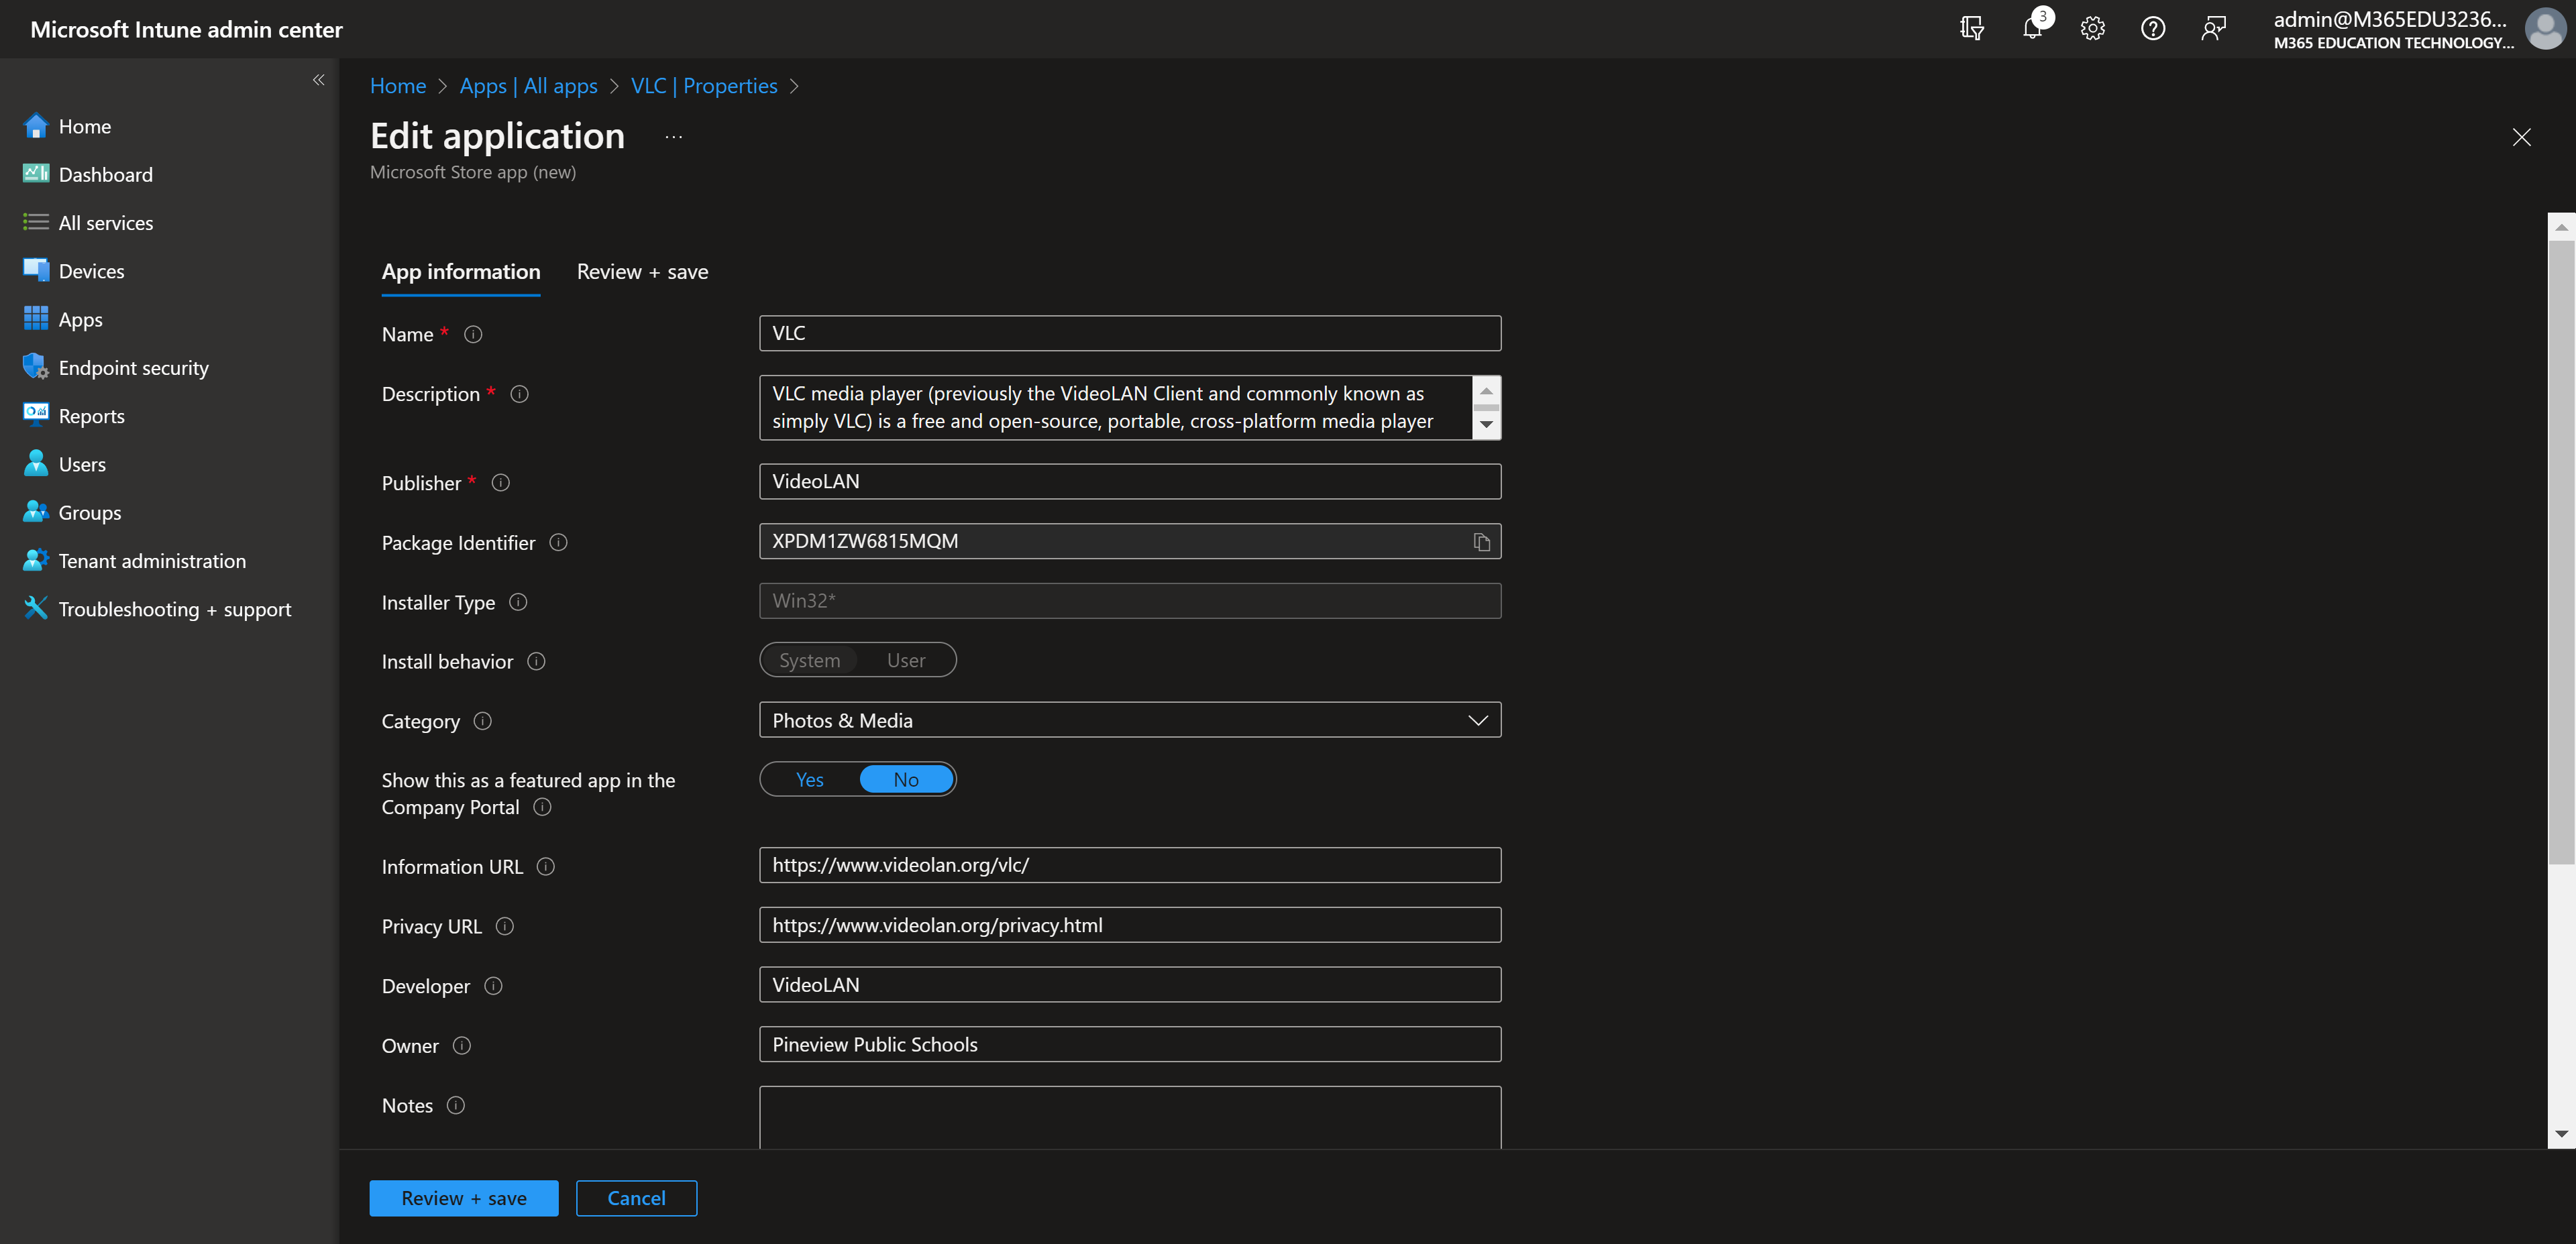Click the Name input field
The width and height of the screenshot is (2576, 1244).
coord(1130,333)
